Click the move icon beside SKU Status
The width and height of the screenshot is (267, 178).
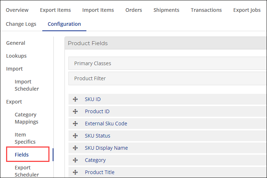click(x=75, y=136)
